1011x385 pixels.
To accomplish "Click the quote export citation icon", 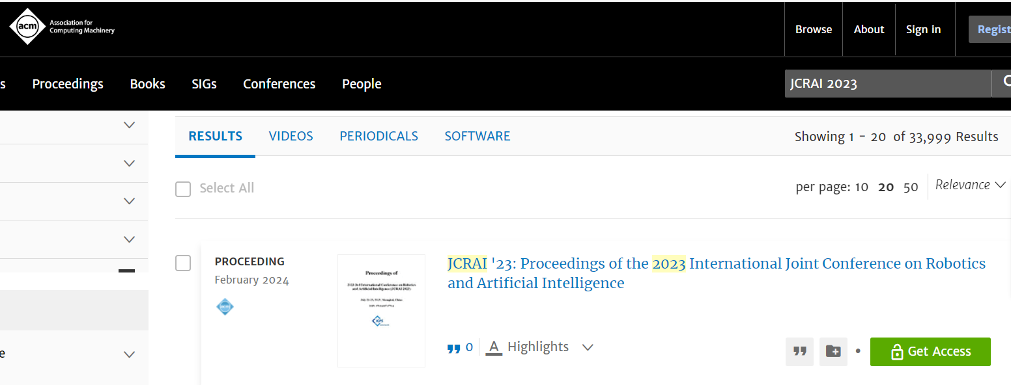I will (799, 352).
